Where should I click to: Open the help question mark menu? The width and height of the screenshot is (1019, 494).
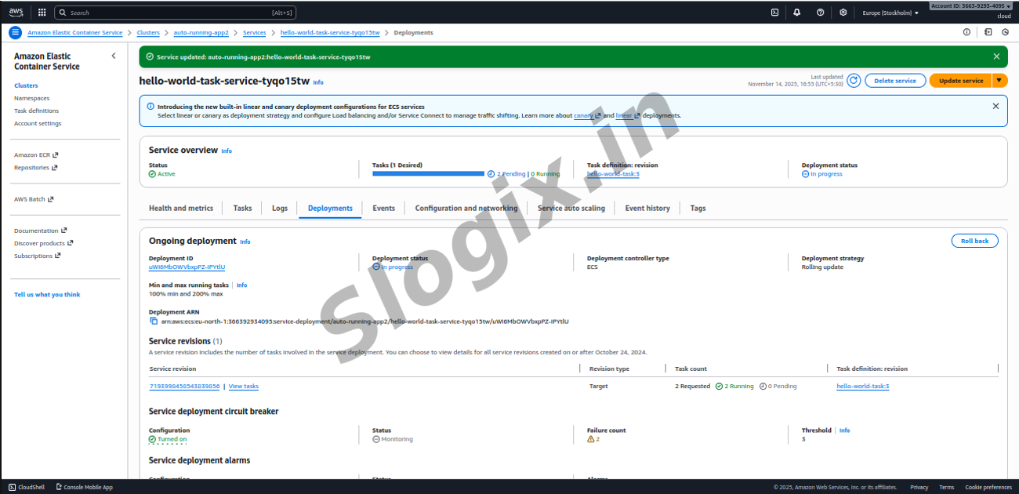click(x=820, y=13)
